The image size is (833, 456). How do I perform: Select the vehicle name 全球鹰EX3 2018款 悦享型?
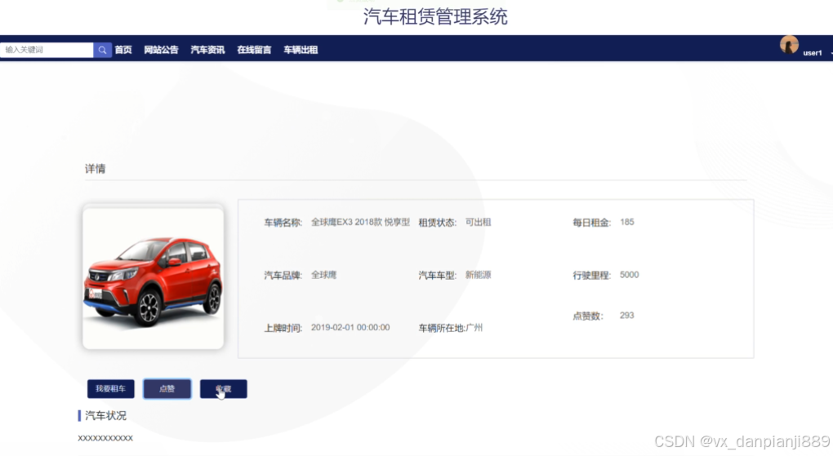[x=360, y=222]
